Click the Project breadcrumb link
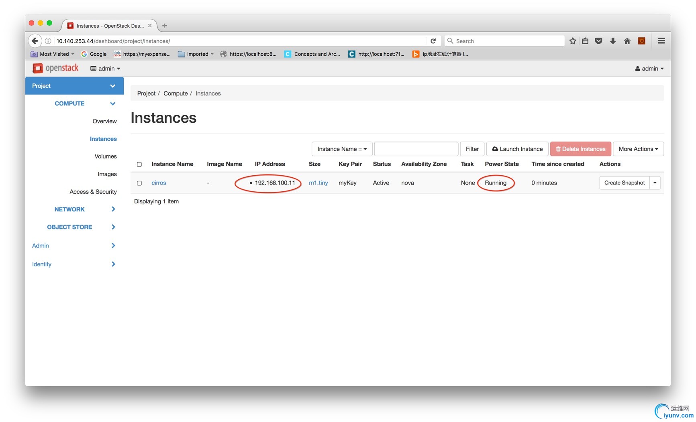Viewport: 696px width, 422px height. tap(146, 93)
